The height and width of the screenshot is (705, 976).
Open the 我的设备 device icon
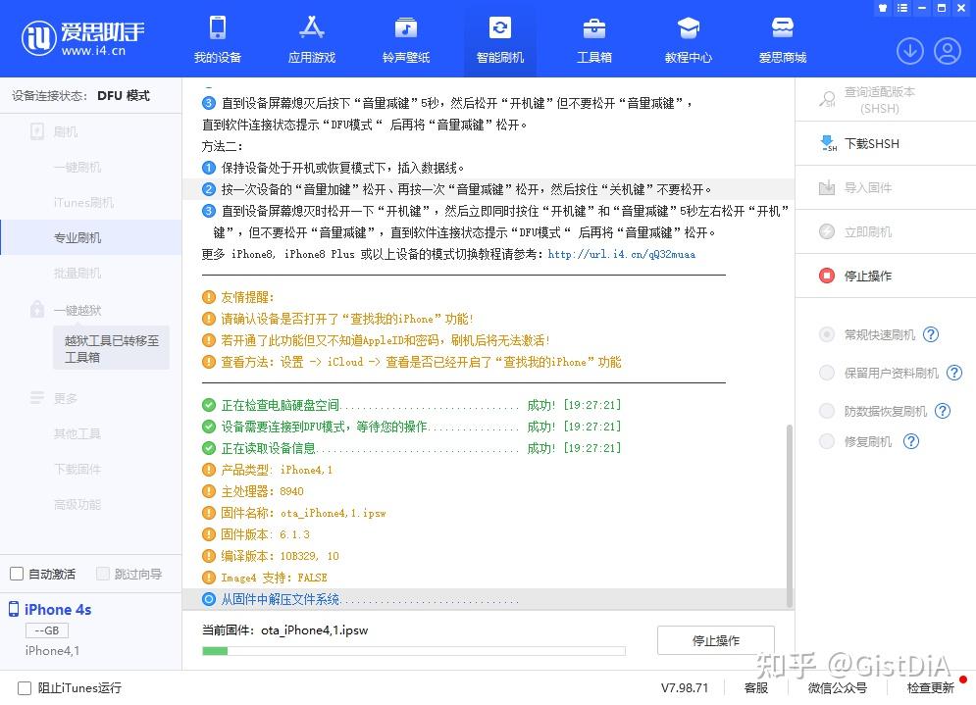click(218, 28)
